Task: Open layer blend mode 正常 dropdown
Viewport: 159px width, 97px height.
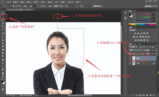Action: (x=136, y=50)
